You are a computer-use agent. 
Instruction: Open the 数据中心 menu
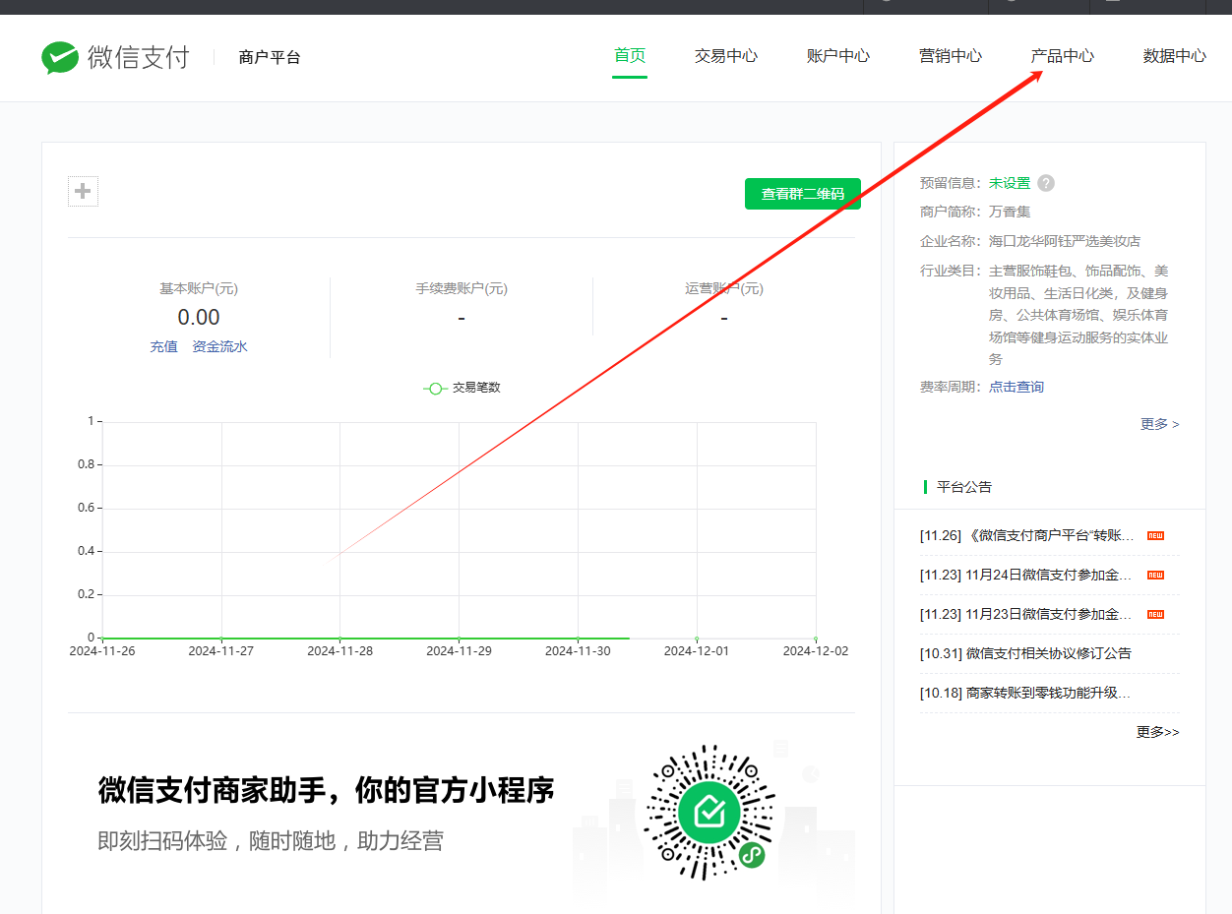coord(1175,56)
